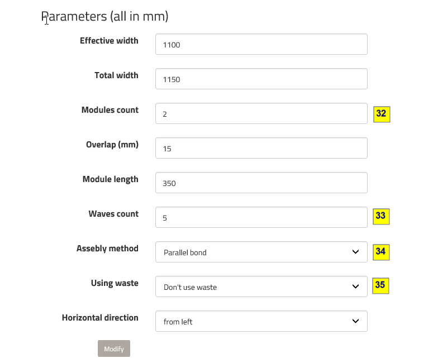This screenshot has width=447, height=363.
Task: Click the yellow 33 marker badge
Action: coord(381,216)
